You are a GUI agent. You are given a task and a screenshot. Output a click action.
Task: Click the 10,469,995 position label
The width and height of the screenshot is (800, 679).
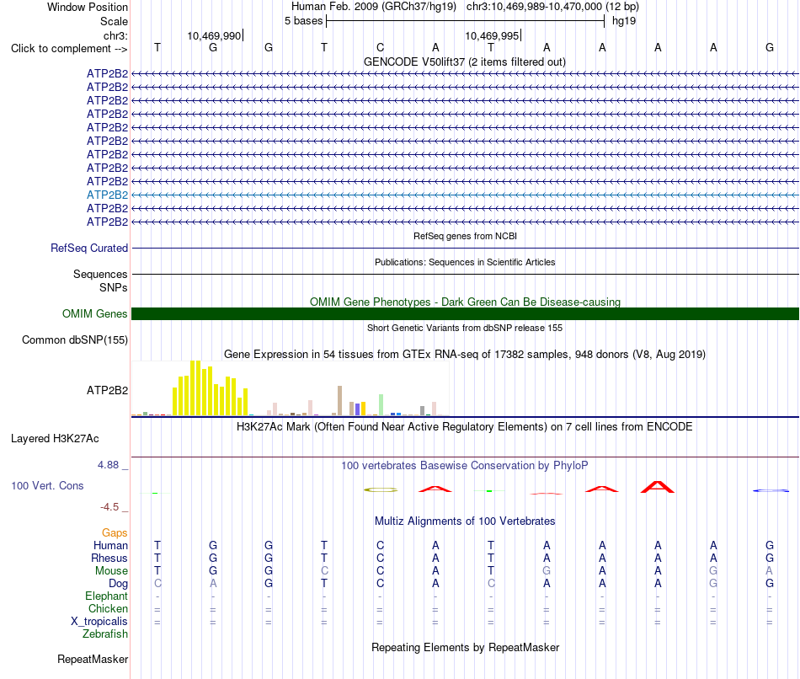pos(492,35)
